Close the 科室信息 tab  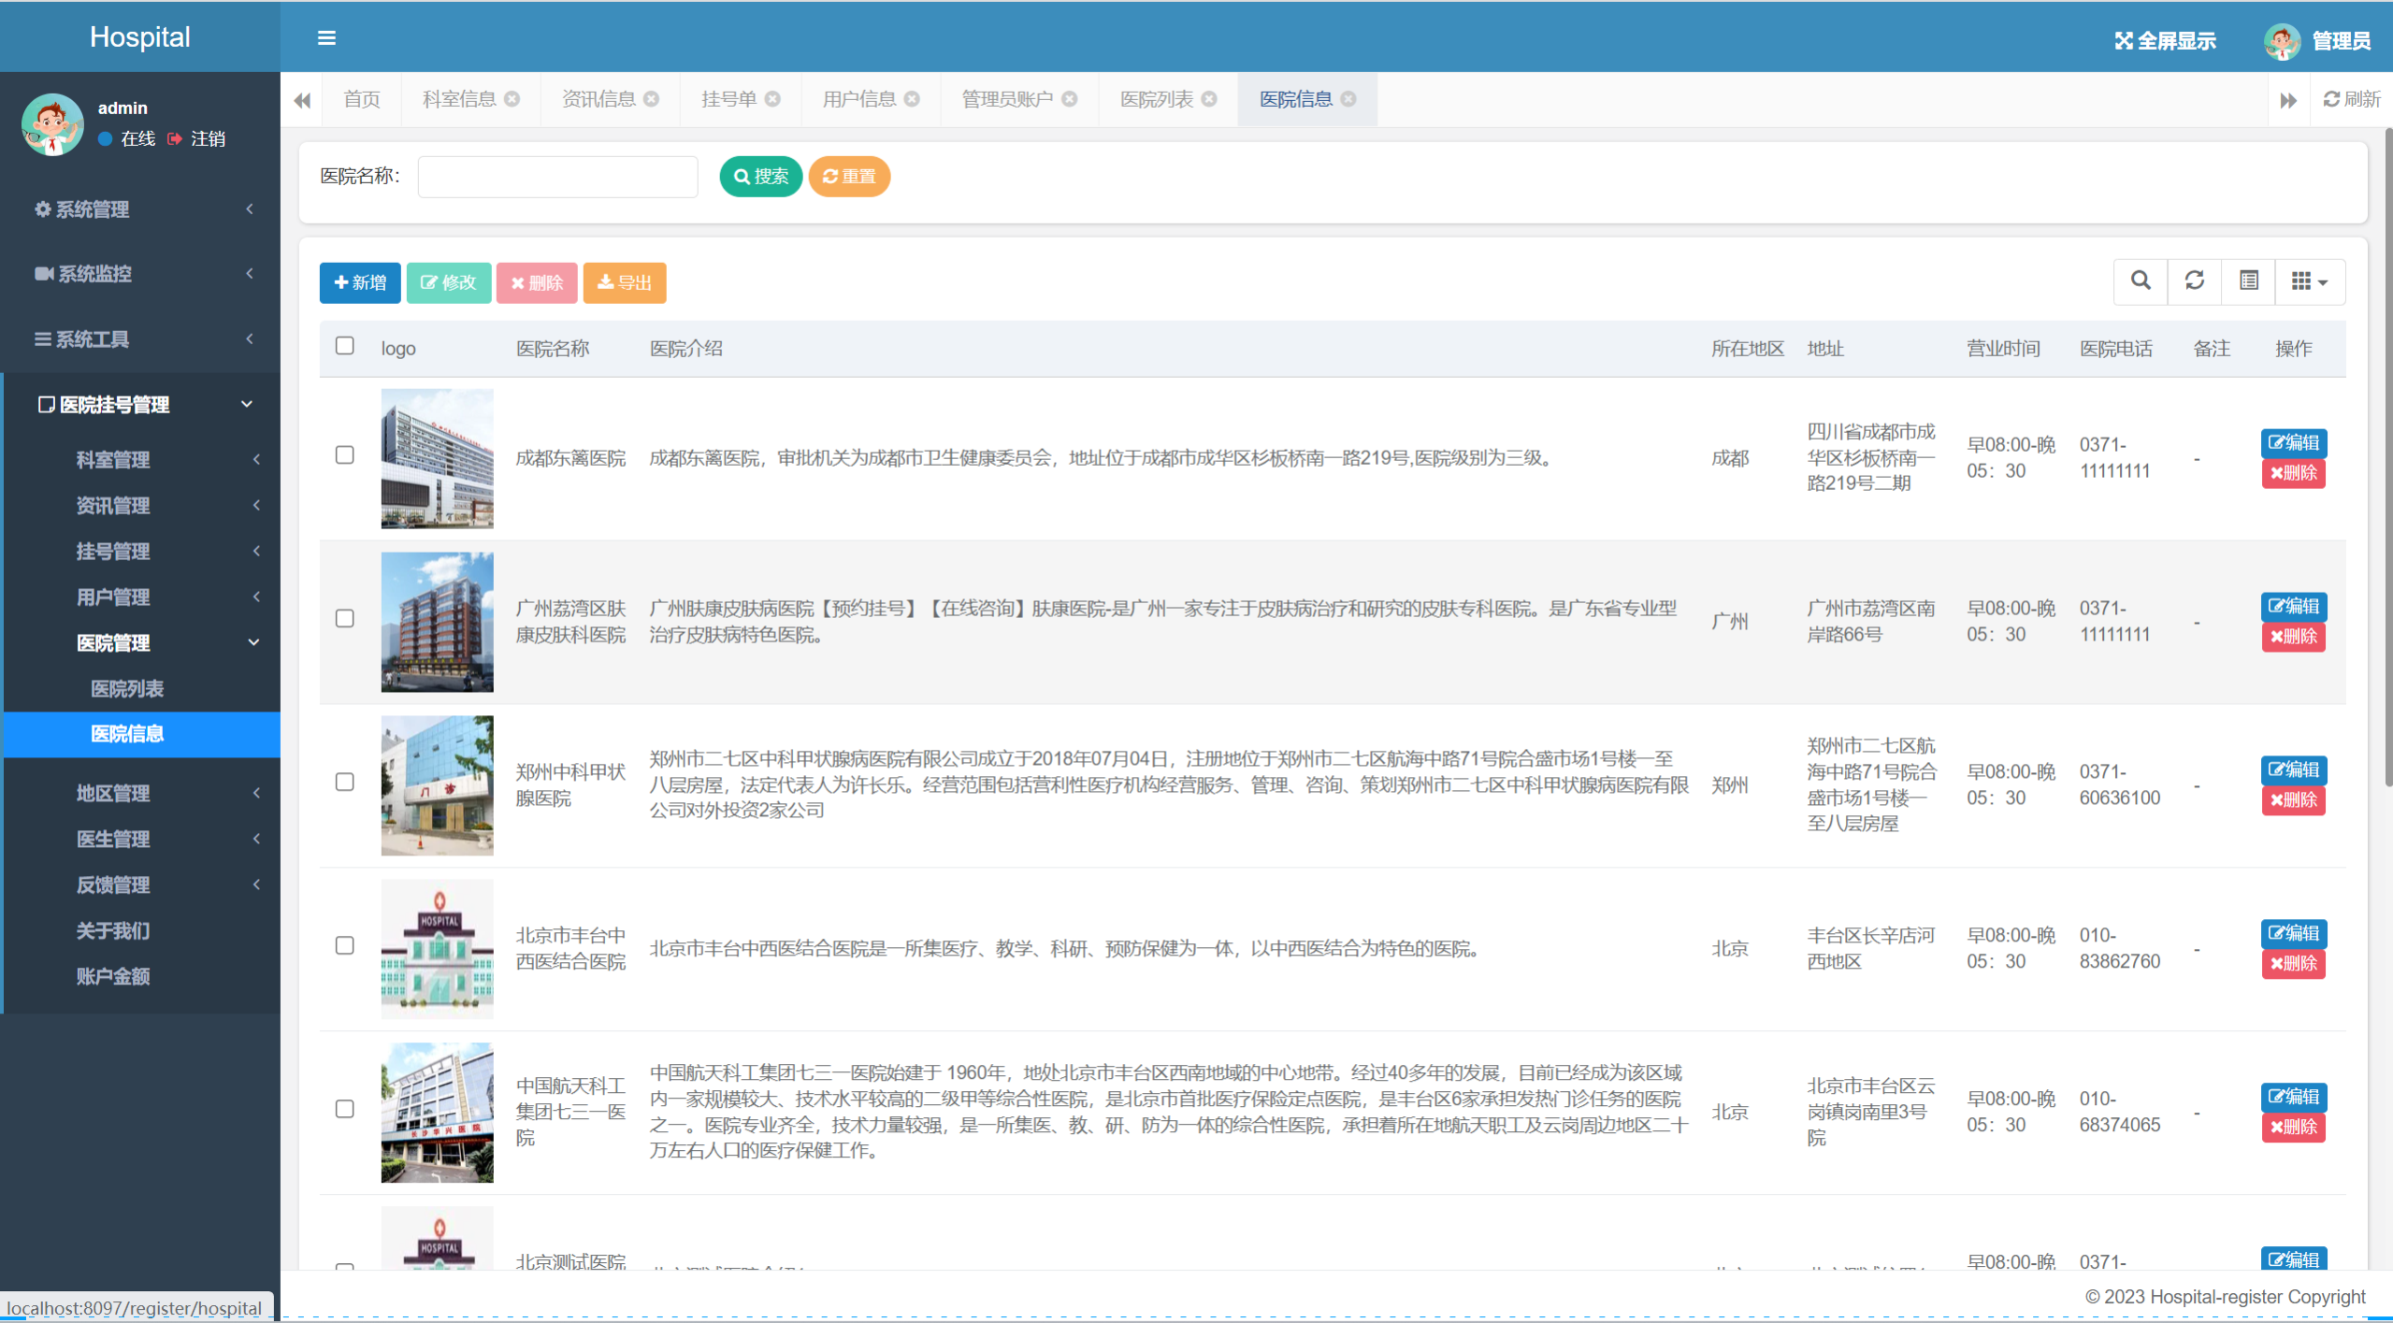512,99
